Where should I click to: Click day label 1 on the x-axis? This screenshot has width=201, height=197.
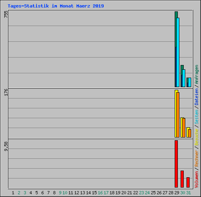[13, 193]
